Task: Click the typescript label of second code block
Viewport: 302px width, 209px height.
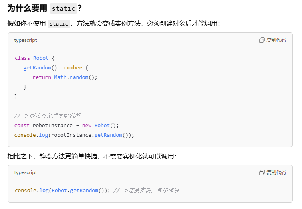Action: [x=26, y=172]
